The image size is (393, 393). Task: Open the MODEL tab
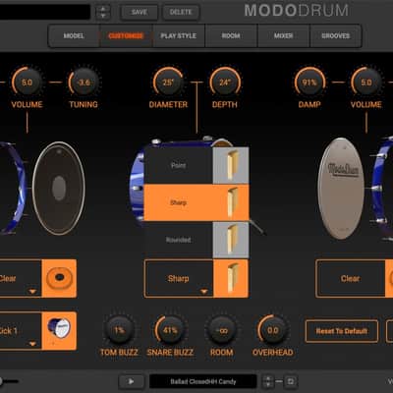pos(74,35)
